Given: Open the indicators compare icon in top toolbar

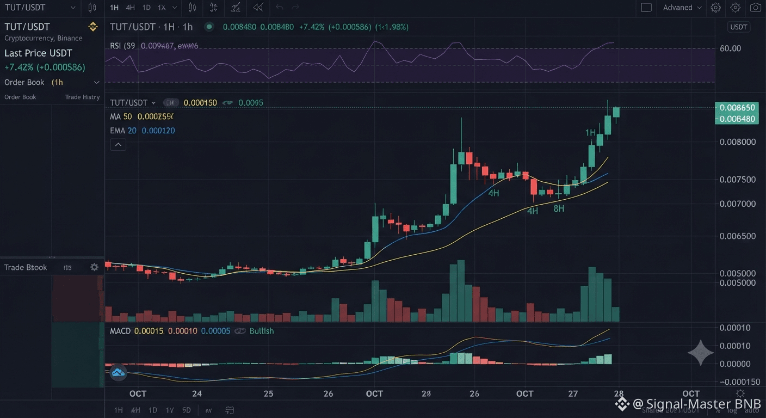Looking at the screenshot, I should click(214, 8).
